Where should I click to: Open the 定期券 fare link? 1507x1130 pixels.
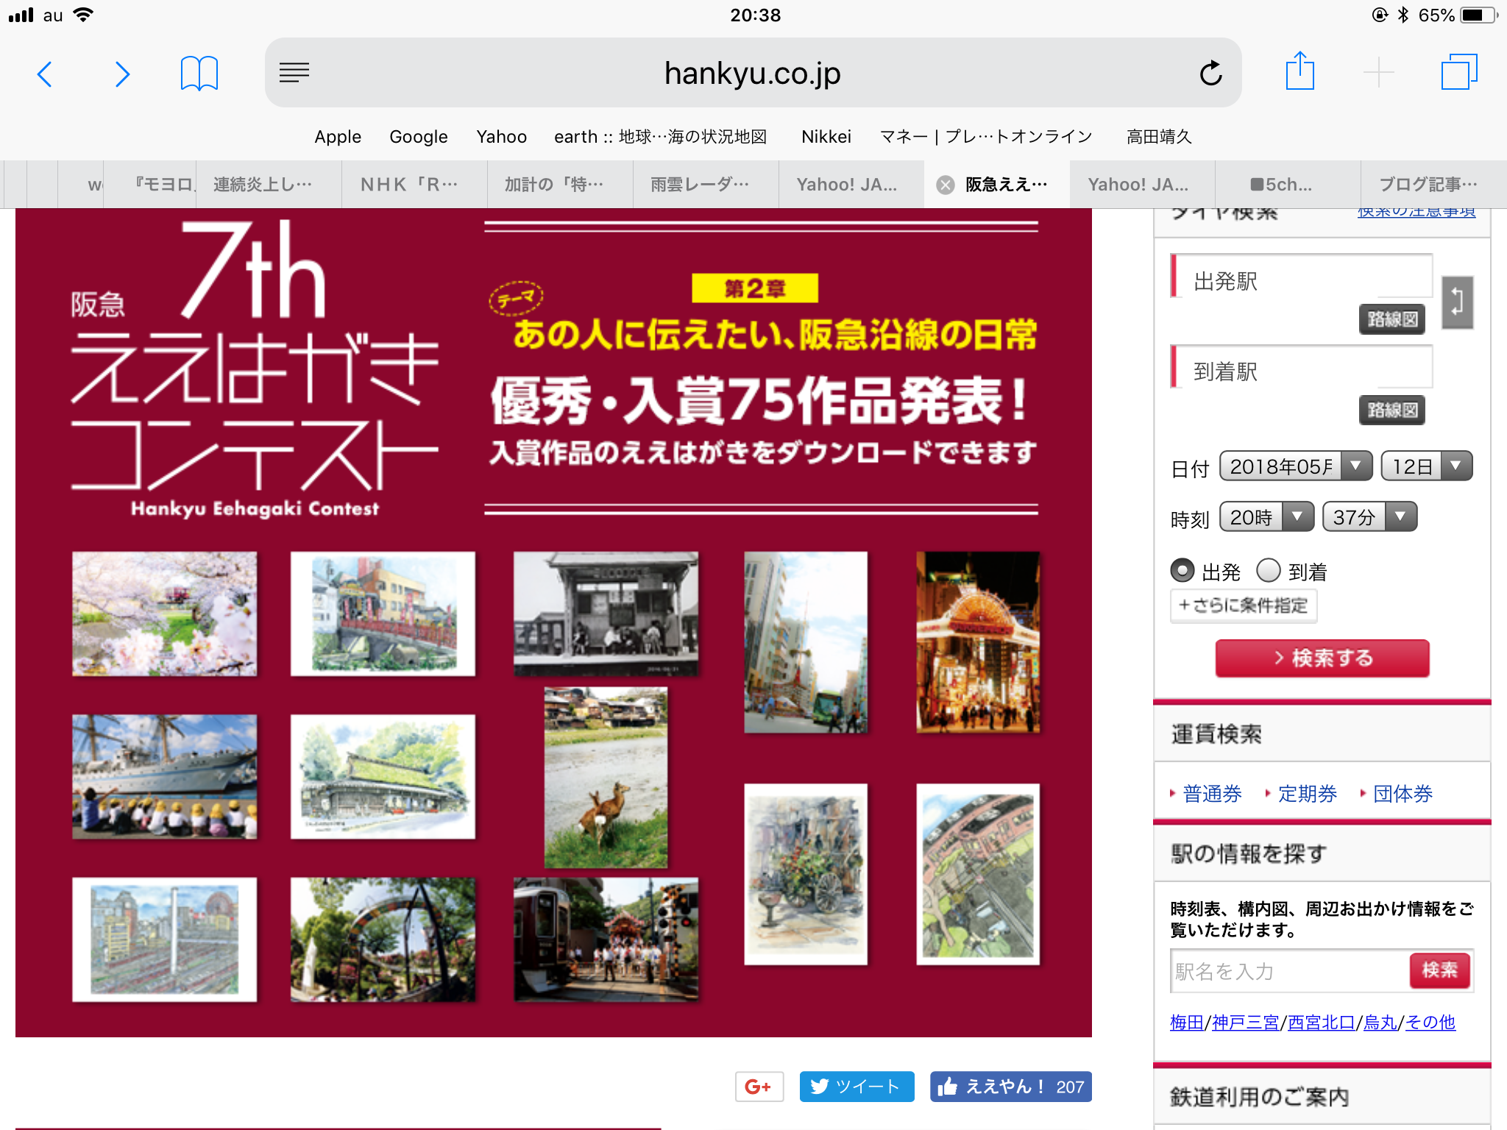pos(1307,793)
